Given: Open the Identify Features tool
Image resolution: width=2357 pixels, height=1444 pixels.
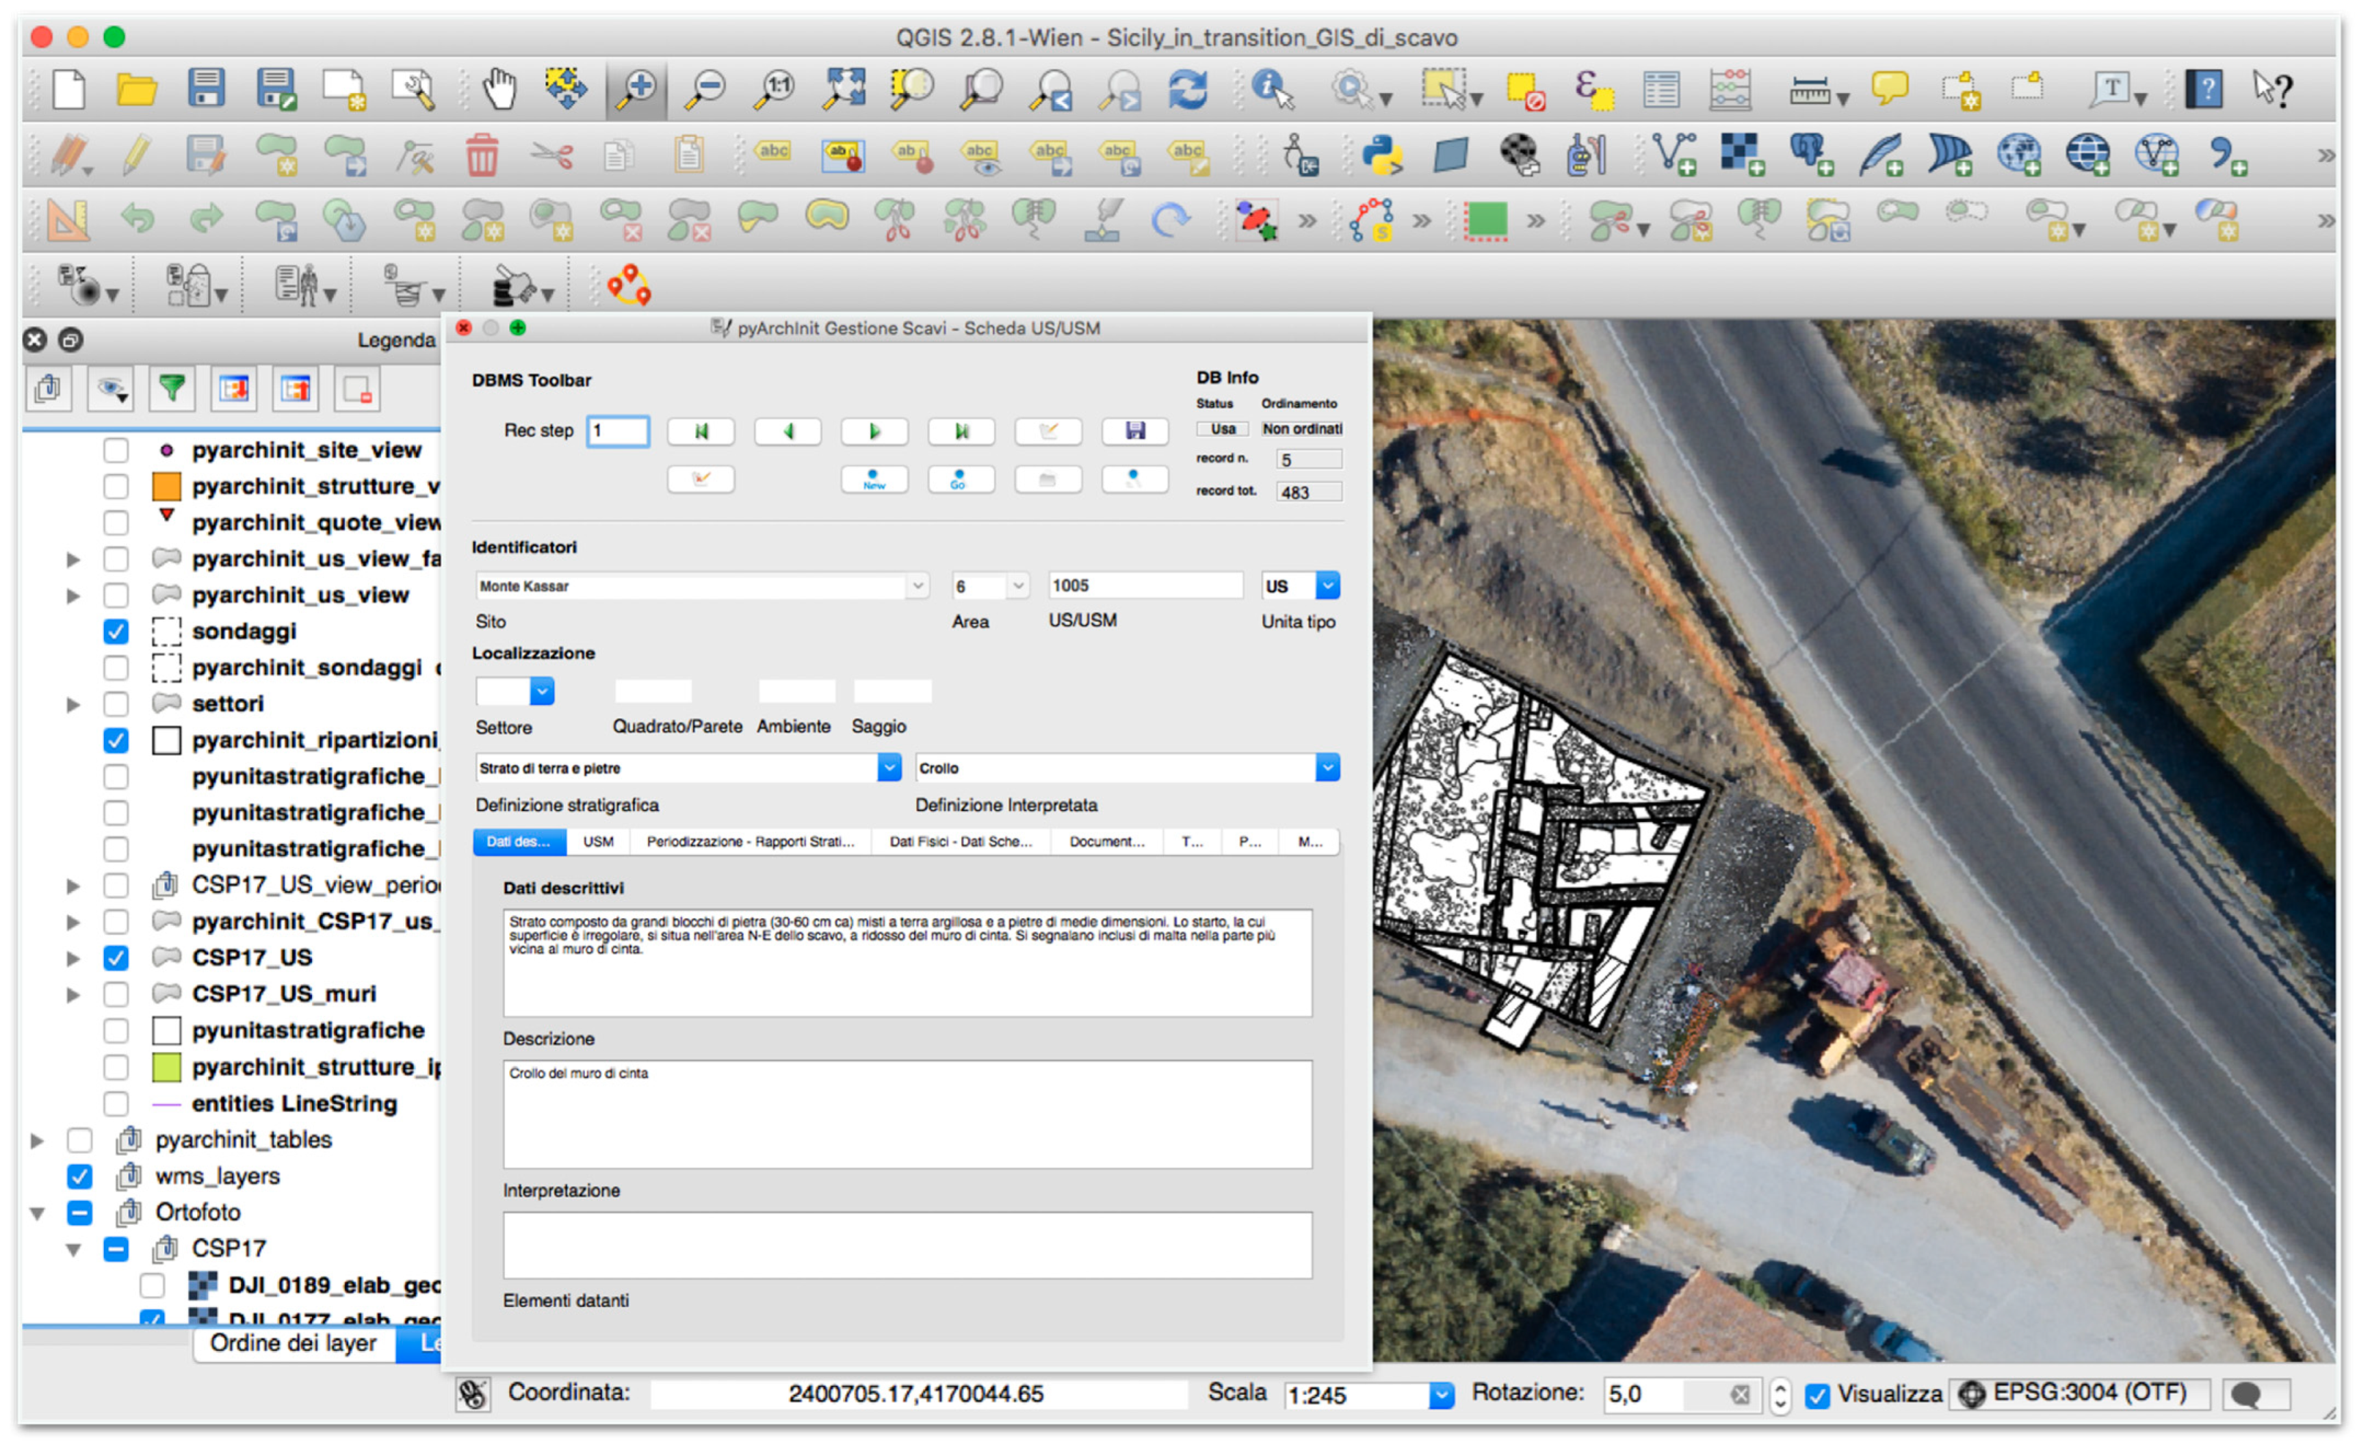Looking at the screenshot, I should pyautogui.click(x=1271, y=89).
